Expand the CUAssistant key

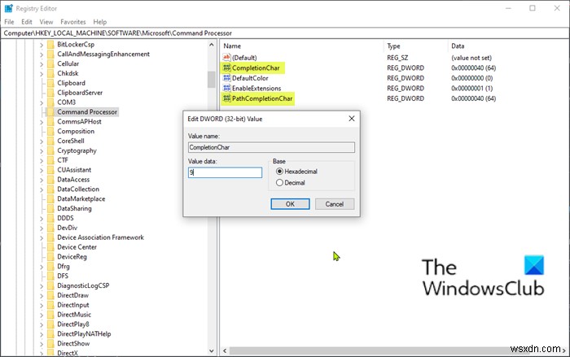41,170
